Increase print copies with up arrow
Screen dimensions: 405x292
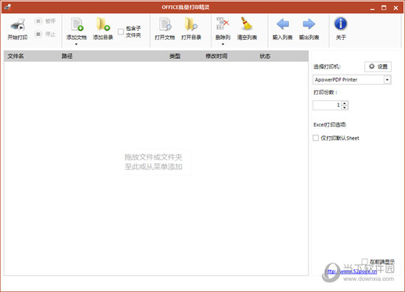coord(345,103)
